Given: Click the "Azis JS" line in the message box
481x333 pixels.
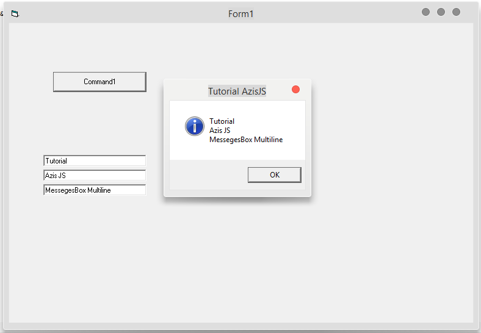Looking at the screenshot, I should point(220,131).
